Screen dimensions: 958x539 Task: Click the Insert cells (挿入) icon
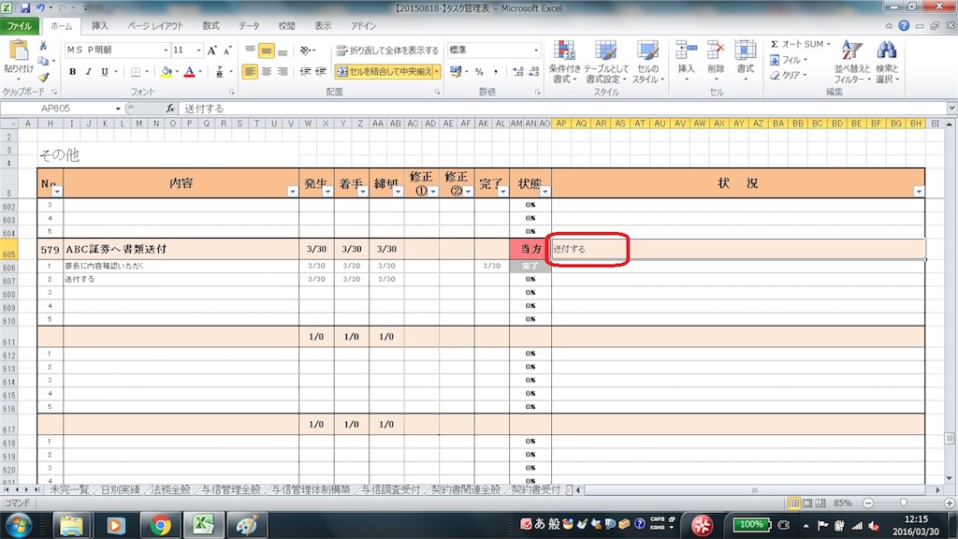(x=686, y=51)
